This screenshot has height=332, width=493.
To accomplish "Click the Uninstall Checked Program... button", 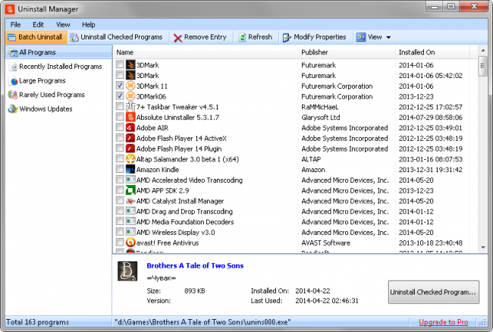I will pyautogui.click(x=434, y=292).
